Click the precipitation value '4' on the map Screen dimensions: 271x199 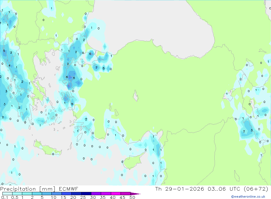pyautogui.click(x=9, y=65)
